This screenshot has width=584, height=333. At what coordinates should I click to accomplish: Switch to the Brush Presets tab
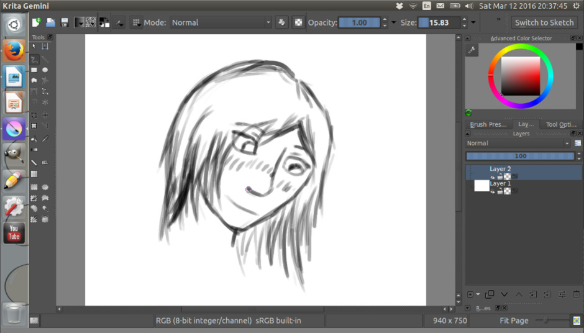488,124
